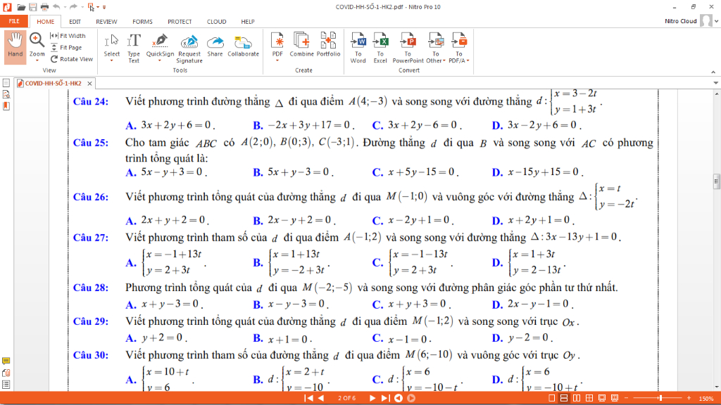Expand the undo history dropdown

[x=65, y=7]
